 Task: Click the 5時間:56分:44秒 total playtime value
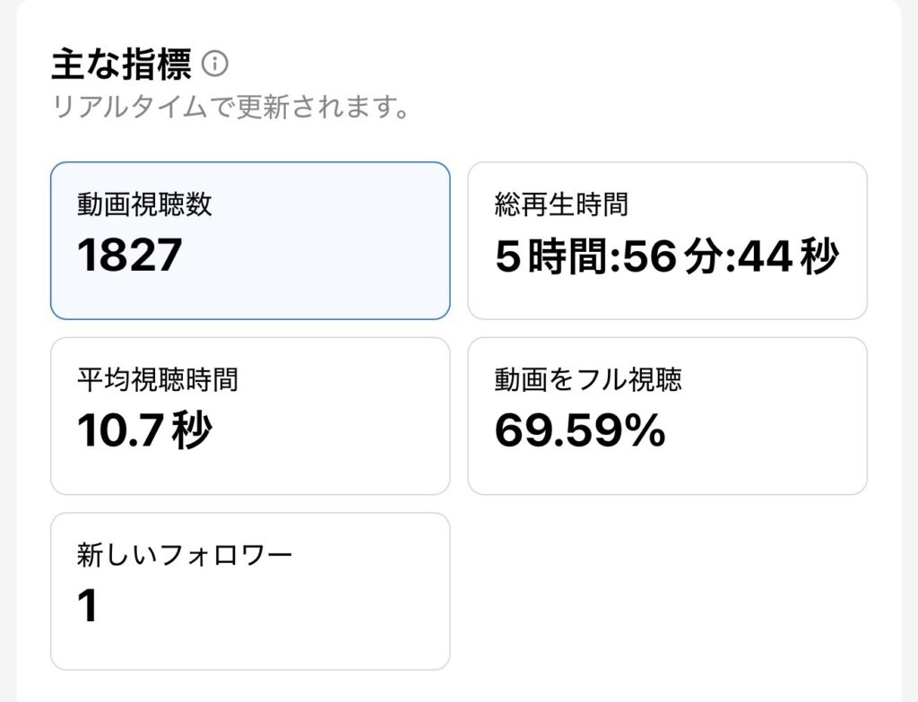click(667, 257)
